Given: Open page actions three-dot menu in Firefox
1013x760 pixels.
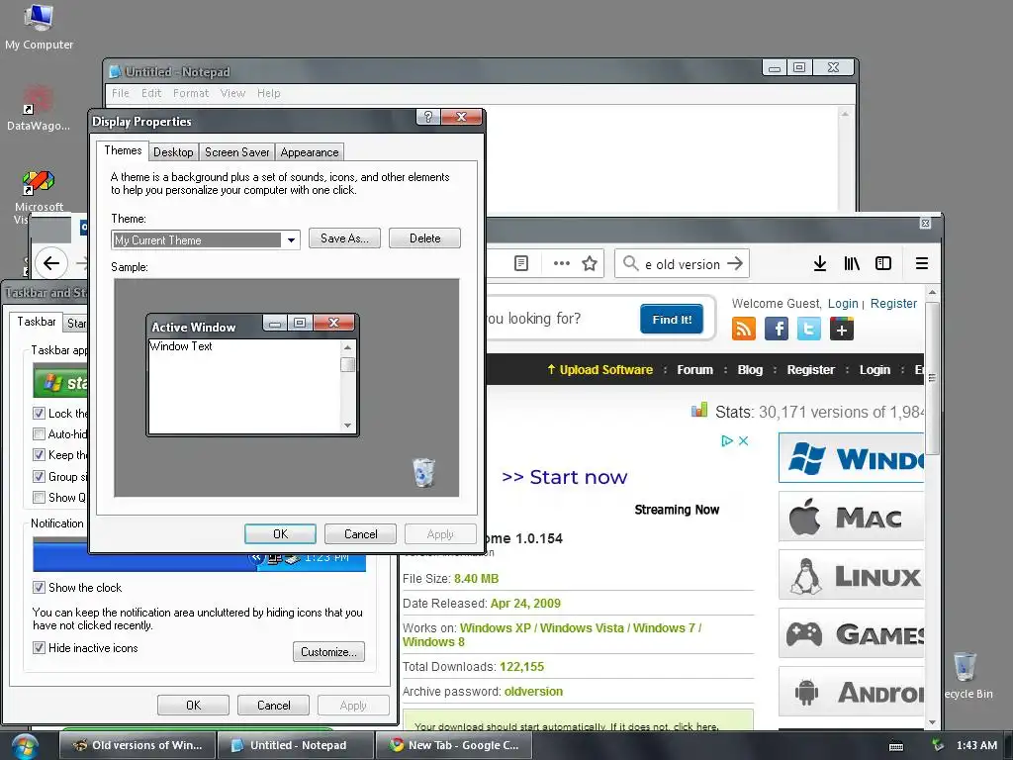Looking at the screenshot, I should tap(562, 263).
